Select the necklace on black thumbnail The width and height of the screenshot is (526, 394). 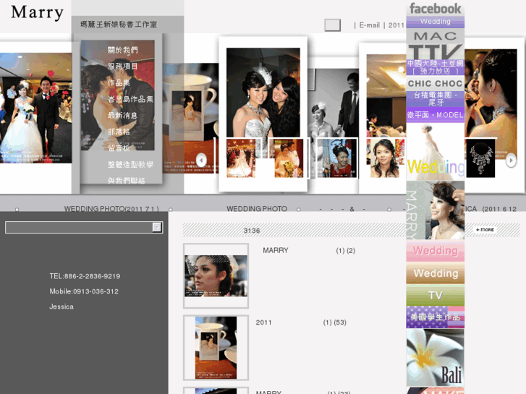tap(480, 158)
